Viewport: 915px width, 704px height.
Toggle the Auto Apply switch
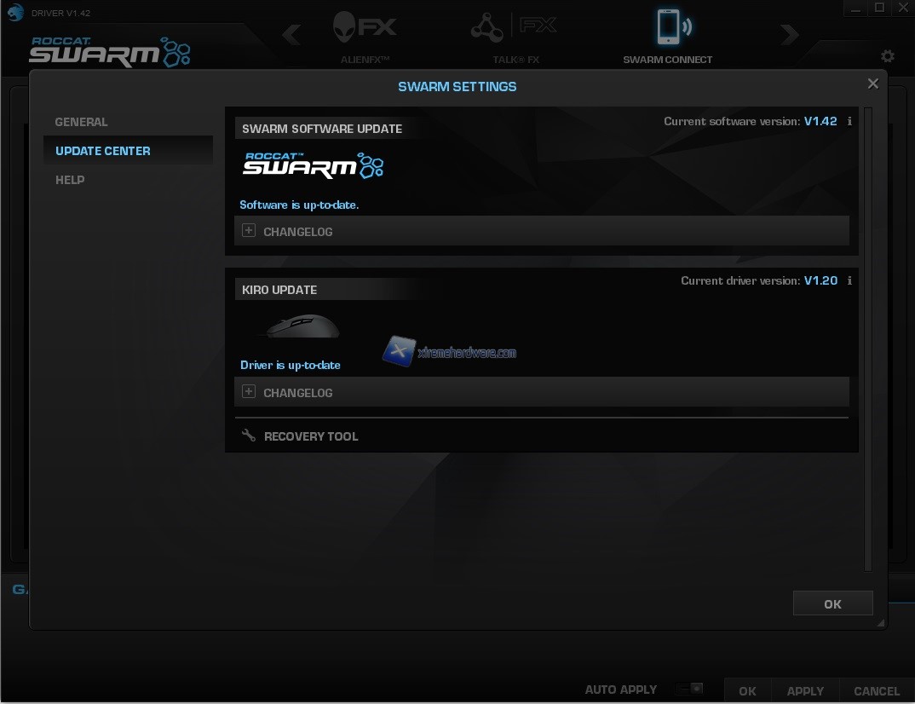click(689, 689)
